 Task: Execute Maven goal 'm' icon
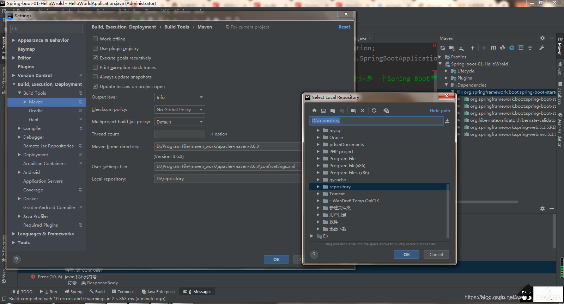coord(493,48)
